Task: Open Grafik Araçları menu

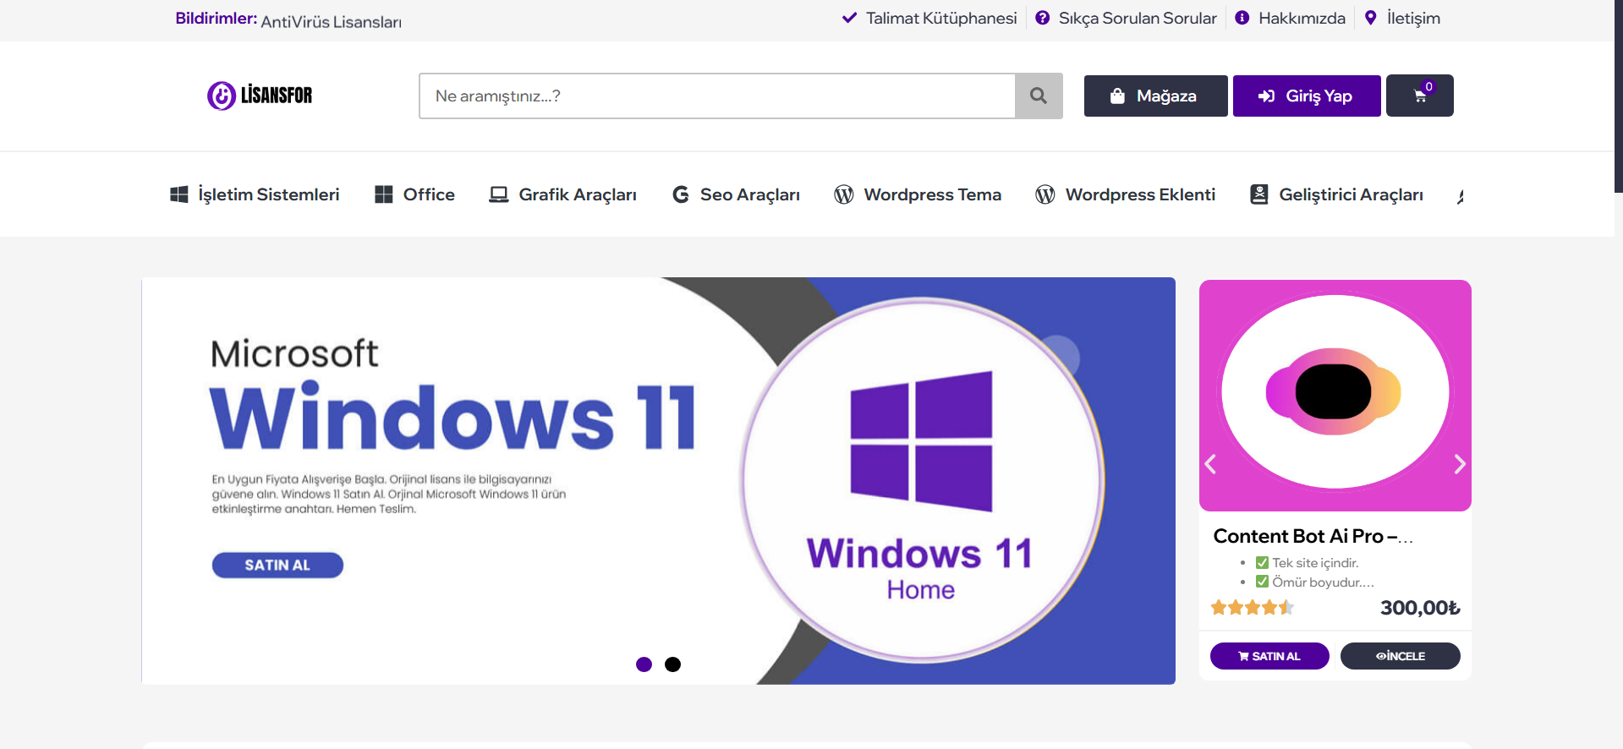Action: click(x=563, y=194)
